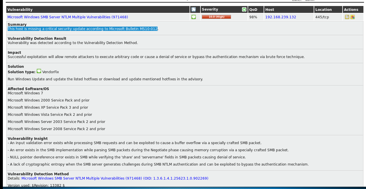The height and width of the screenshot is (189, 366).
Task: Click 'Microsoft Windows XP Service Pack 3 and prior'
Action: coord(48,108)
